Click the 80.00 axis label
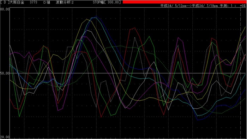Viewport: 247px width, 139px height. [x=5, y=9]
